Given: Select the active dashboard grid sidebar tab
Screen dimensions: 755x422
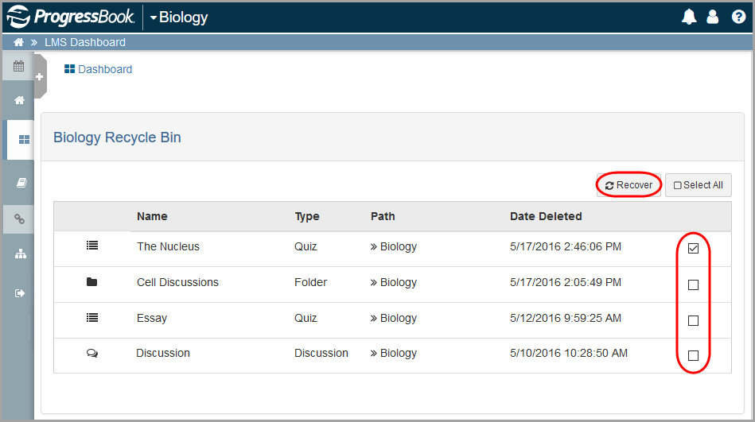Looking at the screenshot, I should pyautogui.click(x=23, y=140).
